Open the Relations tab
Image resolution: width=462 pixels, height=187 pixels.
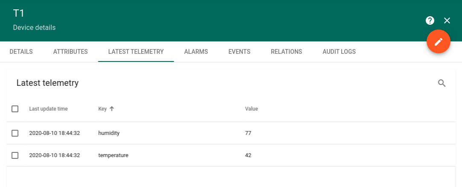coord(286,52)
